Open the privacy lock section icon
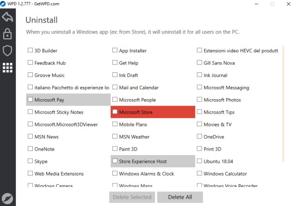The height and width of the screenshot is (206, 296). 7,34
